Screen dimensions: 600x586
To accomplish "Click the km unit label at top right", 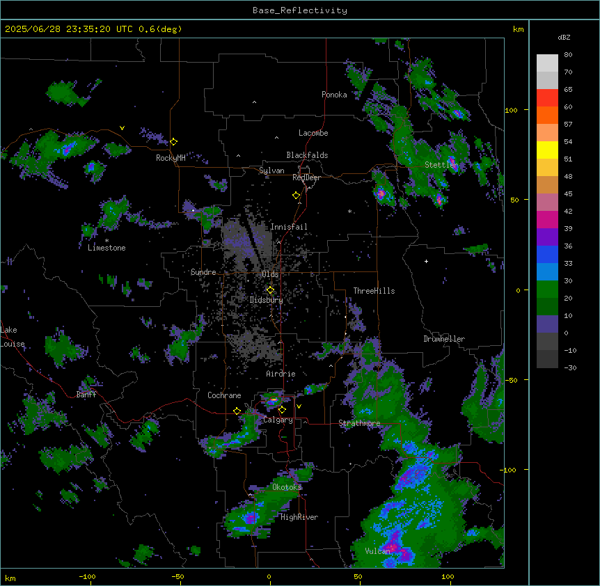I will click(x=518, y=29).
